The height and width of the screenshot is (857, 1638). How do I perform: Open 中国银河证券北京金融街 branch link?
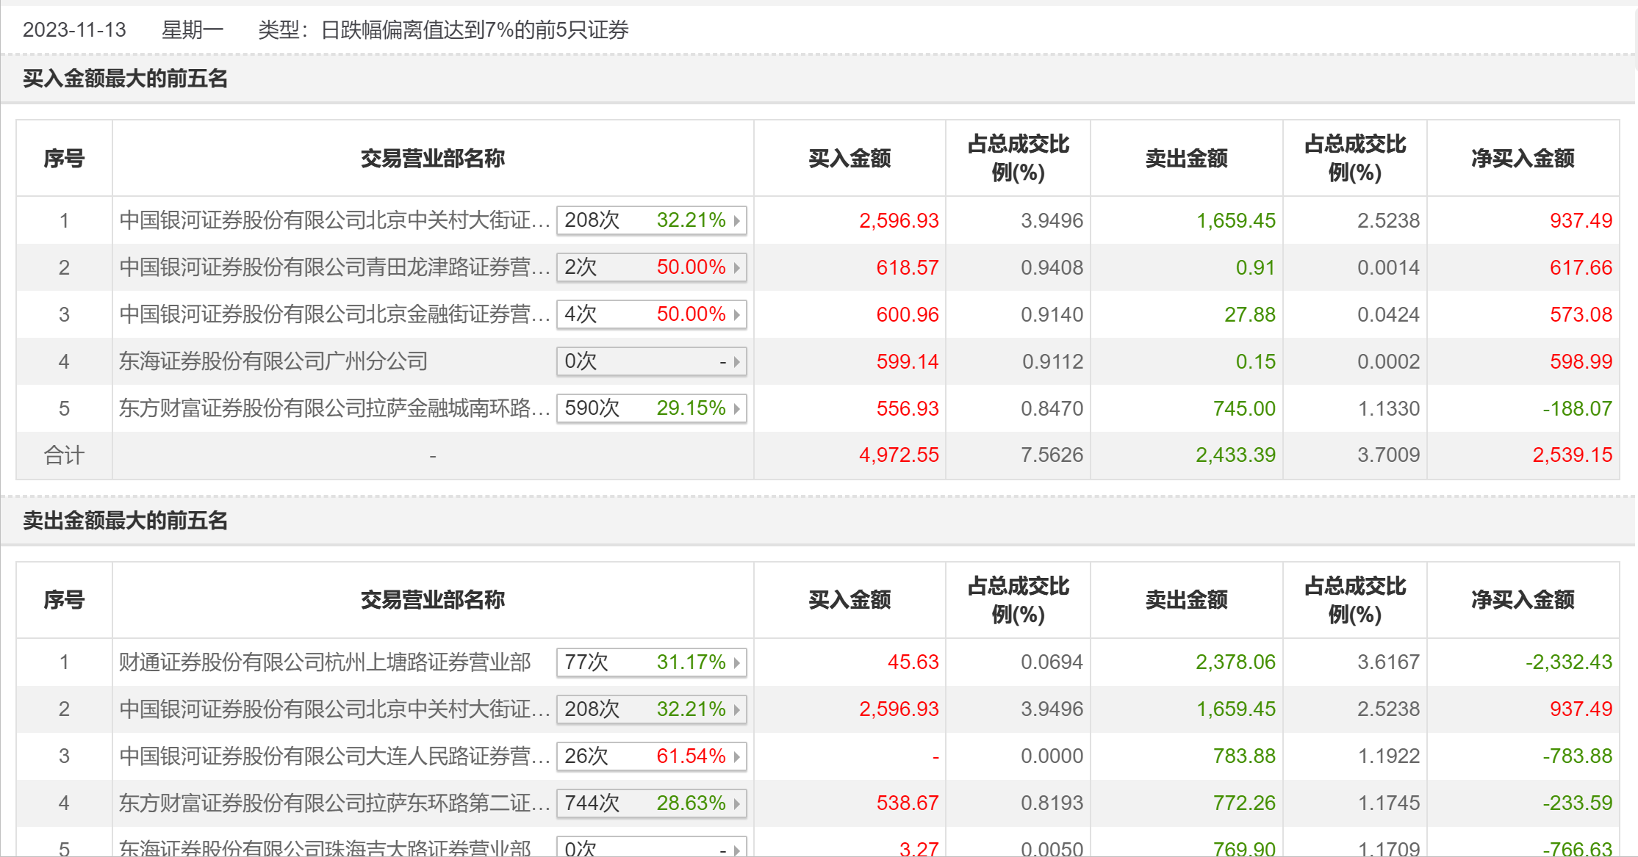click(x=334, y=314)
